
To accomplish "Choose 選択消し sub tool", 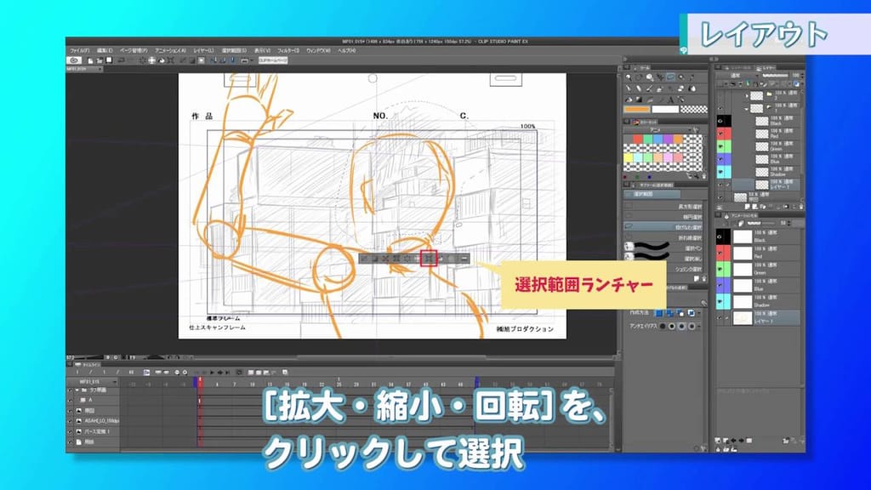I will (x=664, y=259).
